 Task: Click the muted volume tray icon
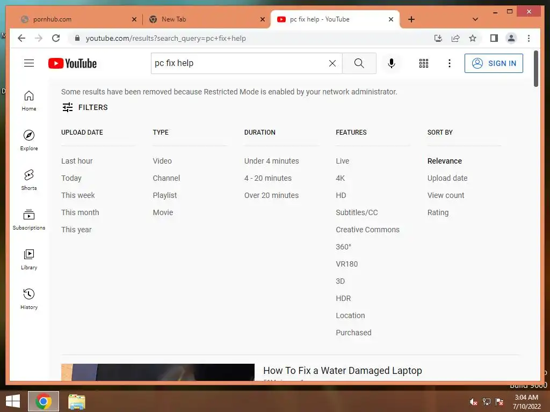[x=473, y=402]
